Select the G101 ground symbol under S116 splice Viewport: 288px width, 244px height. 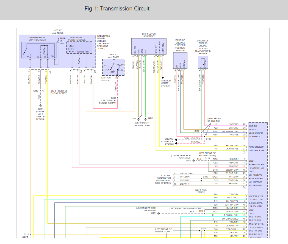pos(41,106)
